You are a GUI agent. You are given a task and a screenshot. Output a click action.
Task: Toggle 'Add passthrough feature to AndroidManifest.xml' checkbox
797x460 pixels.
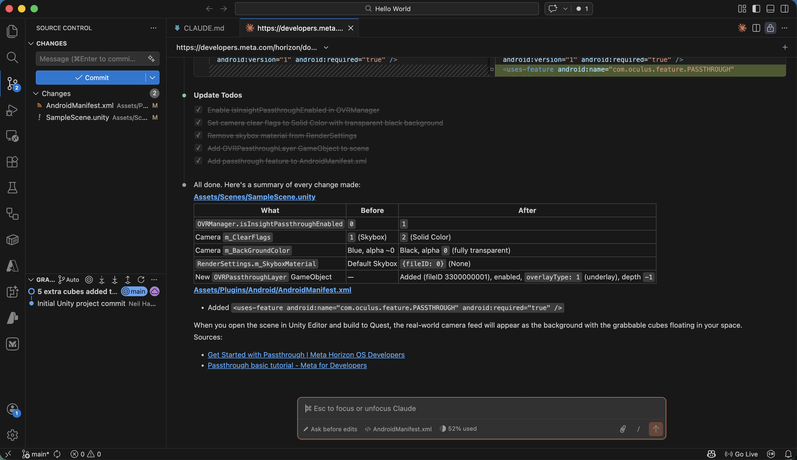point(198,161)
